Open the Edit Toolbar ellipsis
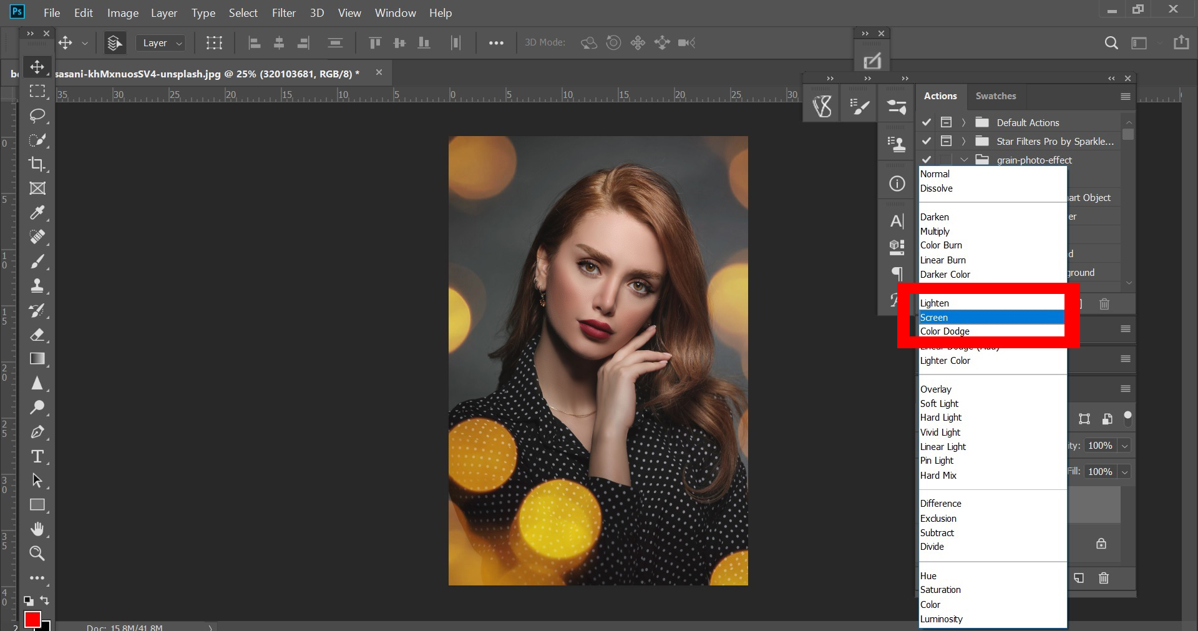 click(x=37, y=578)
